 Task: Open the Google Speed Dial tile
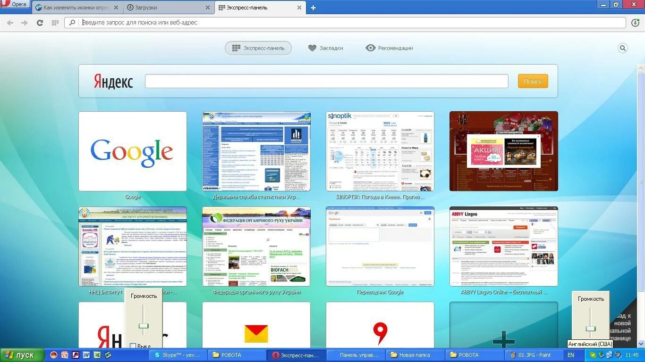(x=133, y=151)
